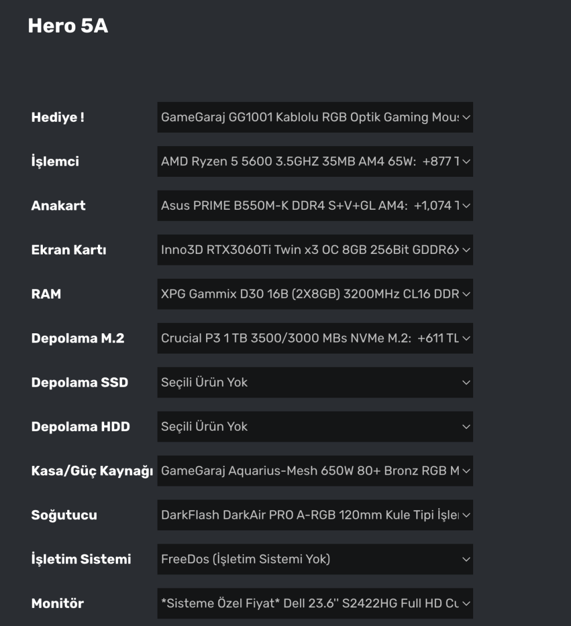Open the RAM XPG Gammix dropdown
Screen dimensions: 571x626
coord(314,294)
